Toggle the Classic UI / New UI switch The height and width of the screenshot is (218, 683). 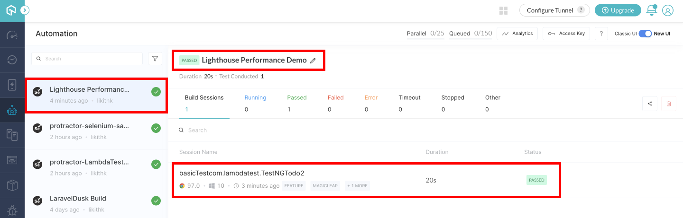[645, 34]
